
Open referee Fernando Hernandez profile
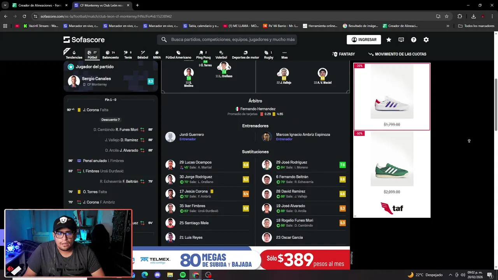pos(255,109)
